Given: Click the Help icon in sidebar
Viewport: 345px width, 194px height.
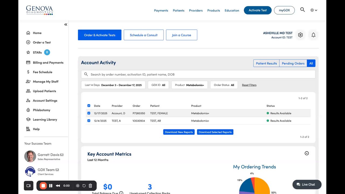Looking at the screenshot, I should click(x=28, y=129).
